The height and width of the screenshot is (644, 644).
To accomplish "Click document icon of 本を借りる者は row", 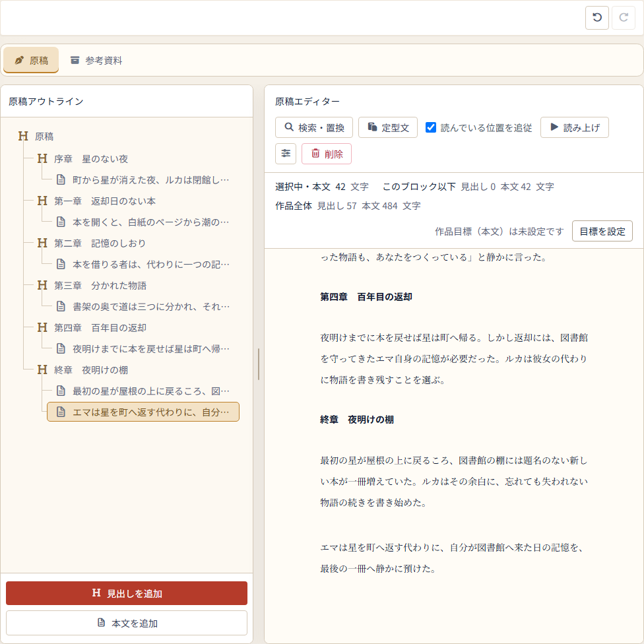I will [61, 264].
